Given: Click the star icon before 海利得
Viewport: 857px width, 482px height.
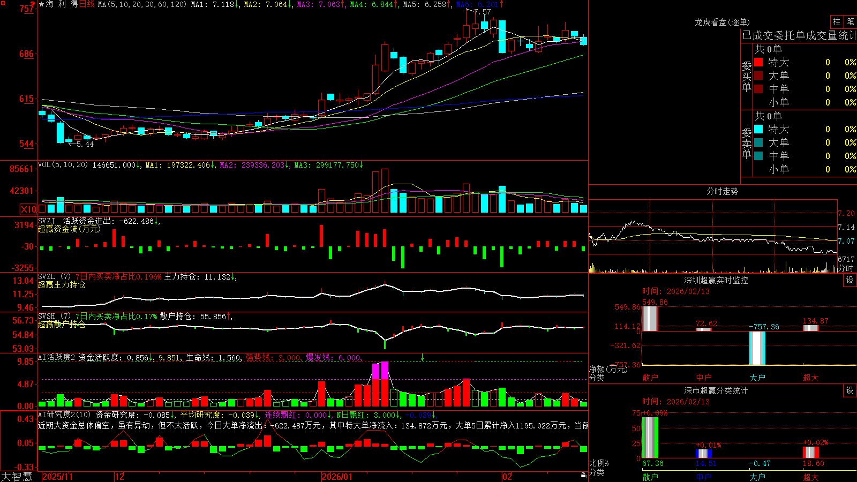Looking at the screenshot, I should click(42, 4).
